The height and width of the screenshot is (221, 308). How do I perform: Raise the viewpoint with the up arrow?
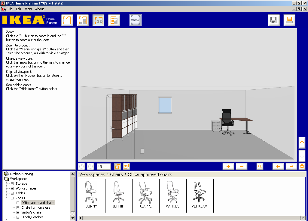click(302, 143)
